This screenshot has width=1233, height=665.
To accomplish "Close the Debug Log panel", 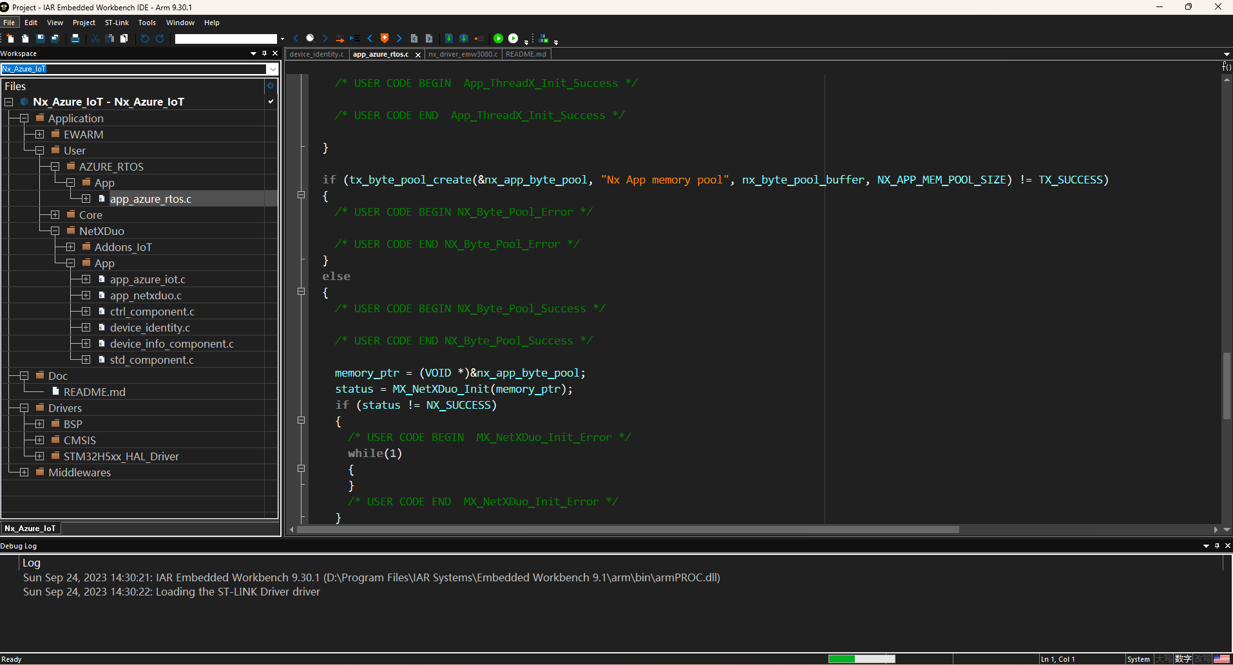I will coord(1227,546).
